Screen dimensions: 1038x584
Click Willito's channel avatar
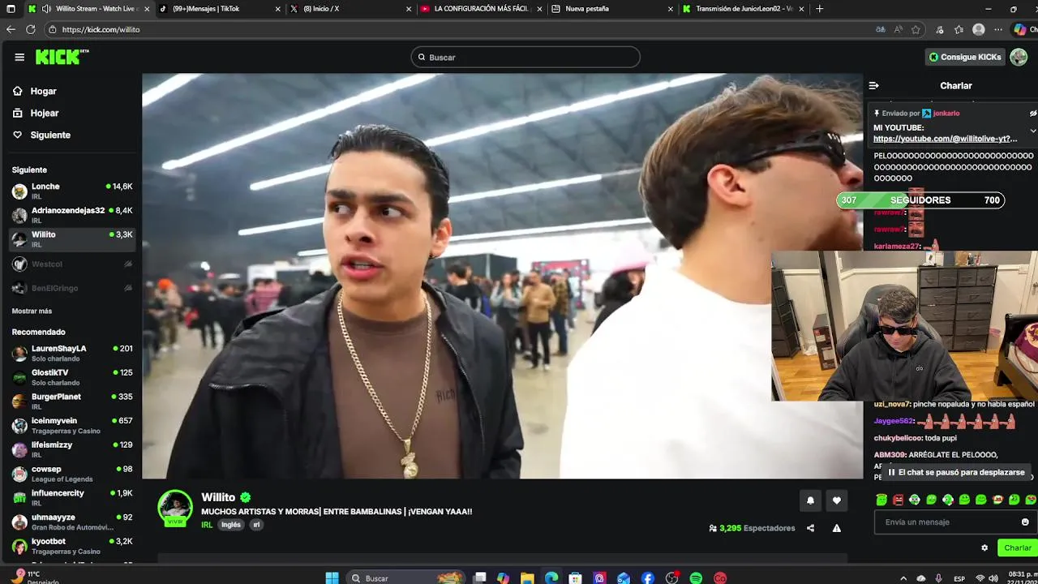[175, 508]
